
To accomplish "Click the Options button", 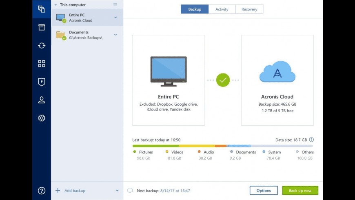I will 264,191.
